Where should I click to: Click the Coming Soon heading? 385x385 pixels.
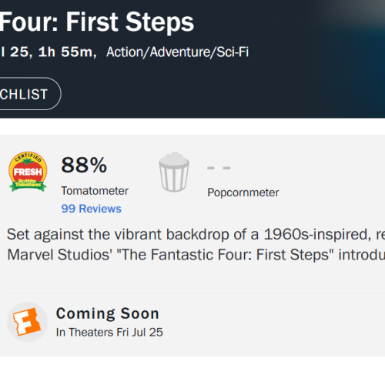click(x=108, y=313)
